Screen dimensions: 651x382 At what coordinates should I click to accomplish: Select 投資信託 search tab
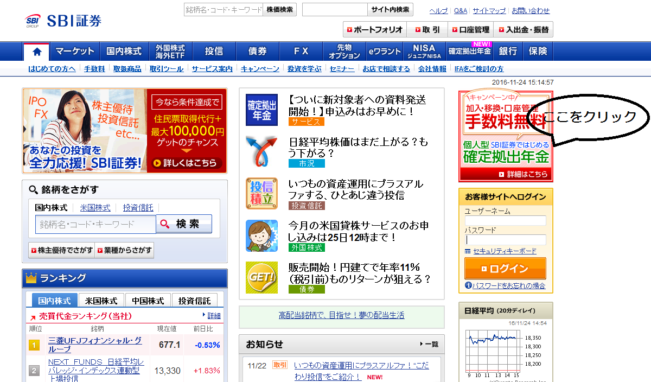(x=138, y=208)
